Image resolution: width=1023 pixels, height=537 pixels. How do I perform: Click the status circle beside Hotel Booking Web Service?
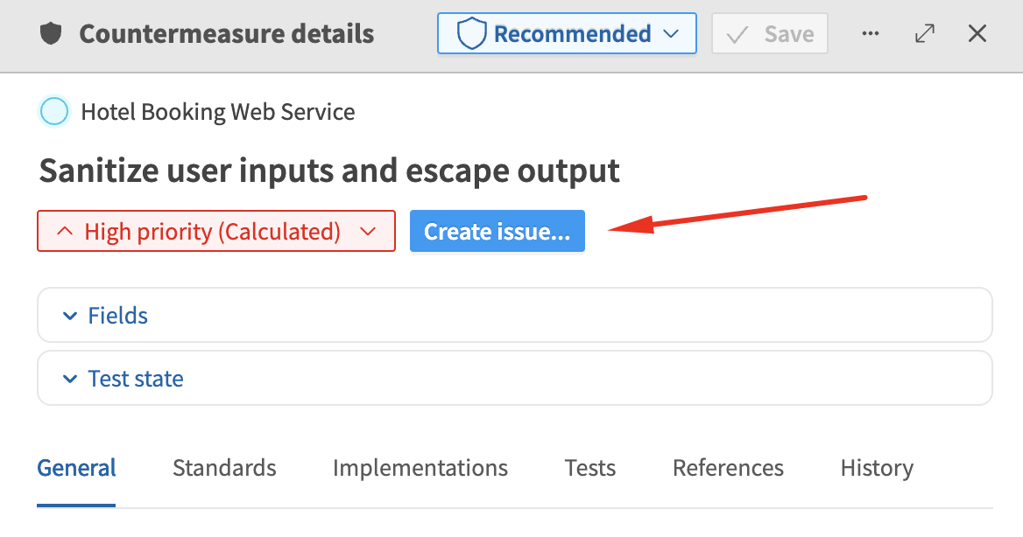54,111
